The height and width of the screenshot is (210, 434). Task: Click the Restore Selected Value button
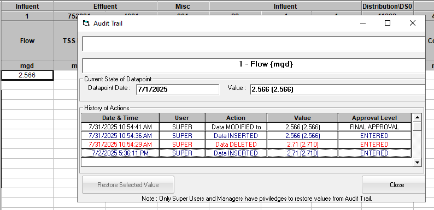[128, 184]
